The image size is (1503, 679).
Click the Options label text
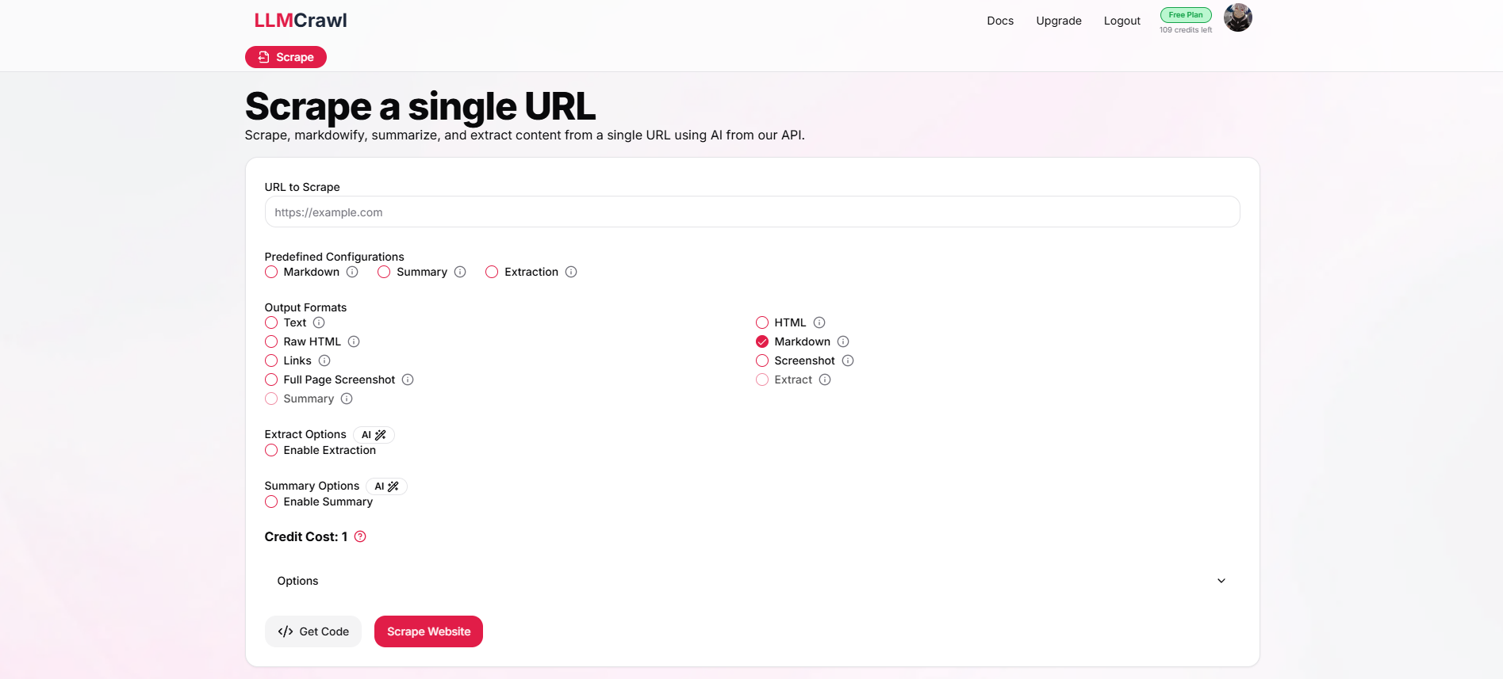coord(297,581)
